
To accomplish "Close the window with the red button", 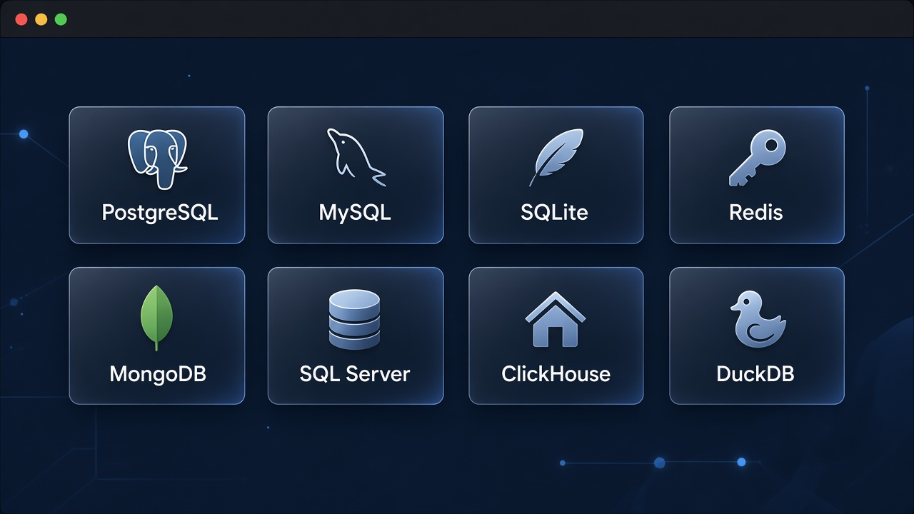I will coord(21,19).
